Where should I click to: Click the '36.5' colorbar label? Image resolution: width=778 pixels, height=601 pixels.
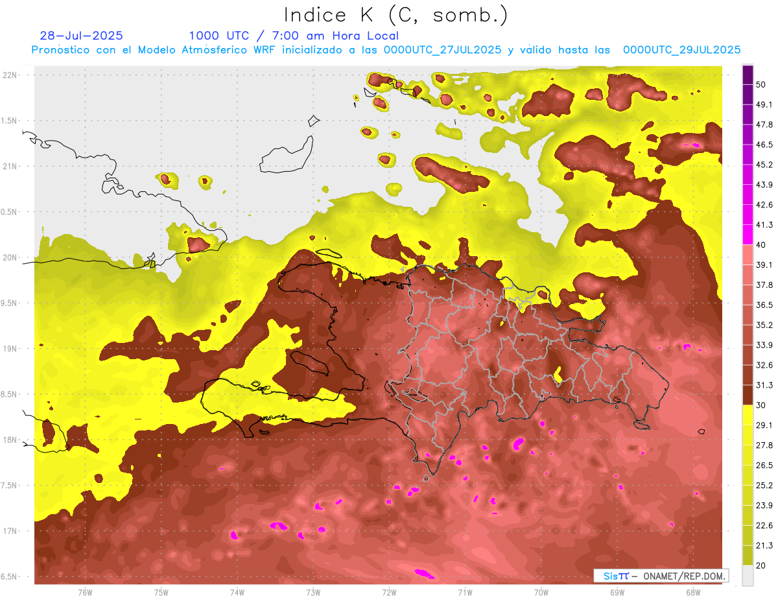(765, 305)
